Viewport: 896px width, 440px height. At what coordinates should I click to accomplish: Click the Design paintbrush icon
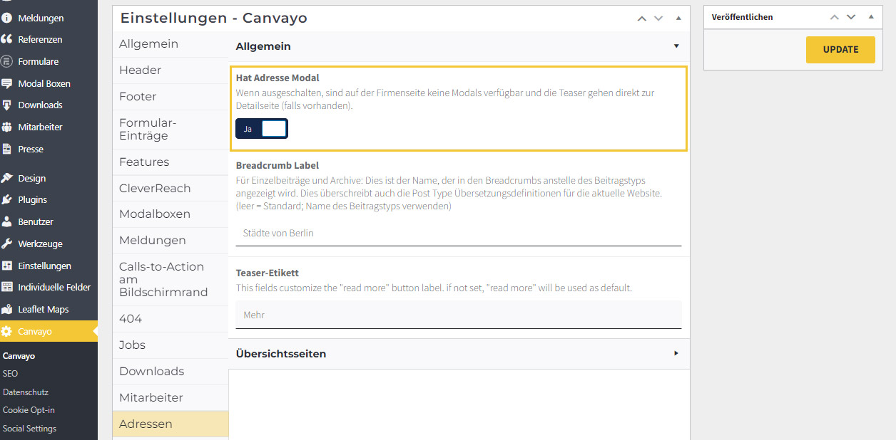click(7, 179)
